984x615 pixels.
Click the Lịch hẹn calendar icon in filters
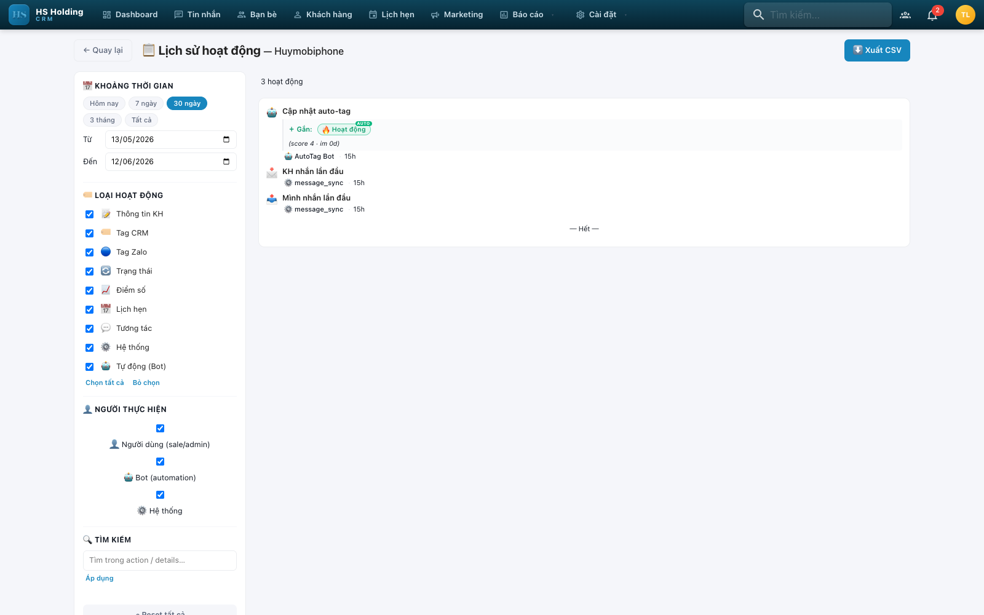pyautogui.click(x=106, y=309)
